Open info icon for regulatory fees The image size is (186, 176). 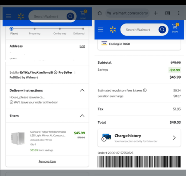click(145, 90)
